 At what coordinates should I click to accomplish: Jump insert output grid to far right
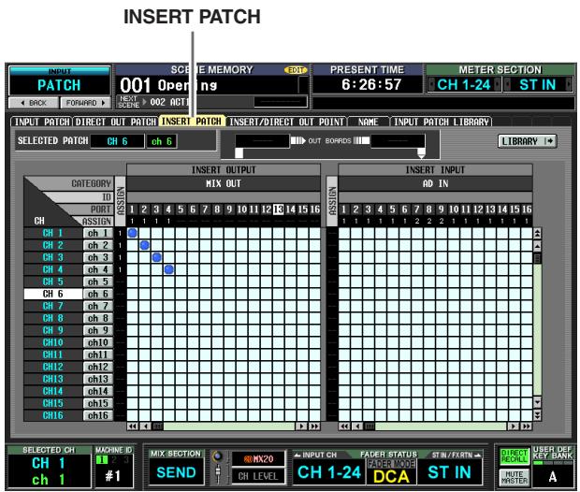314,427
